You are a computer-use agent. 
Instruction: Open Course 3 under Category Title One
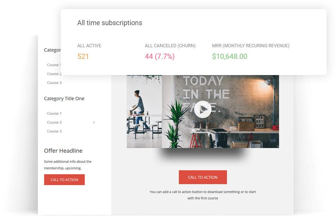pyautogui.click(x=54, y=131)
